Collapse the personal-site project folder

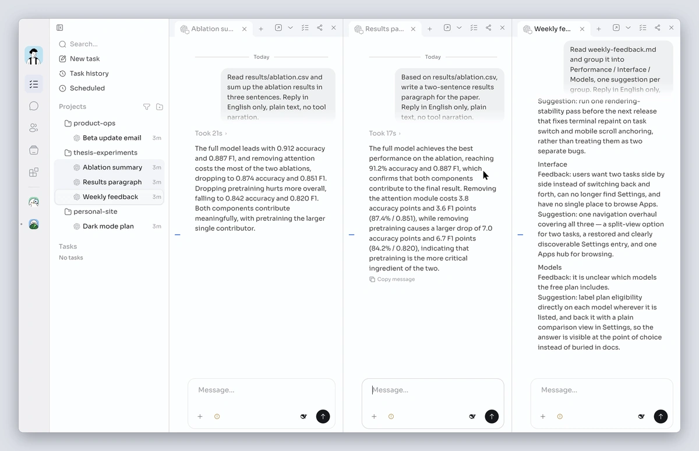click(90, 212)
